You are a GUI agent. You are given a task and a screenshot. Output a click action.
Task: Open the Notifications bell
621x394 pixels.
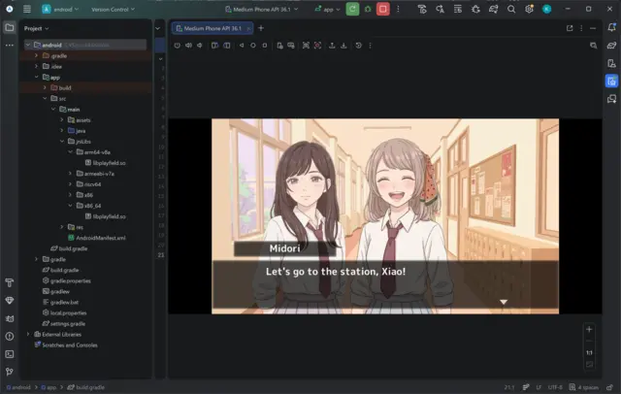pyautogui.click(x=611, y=27)
